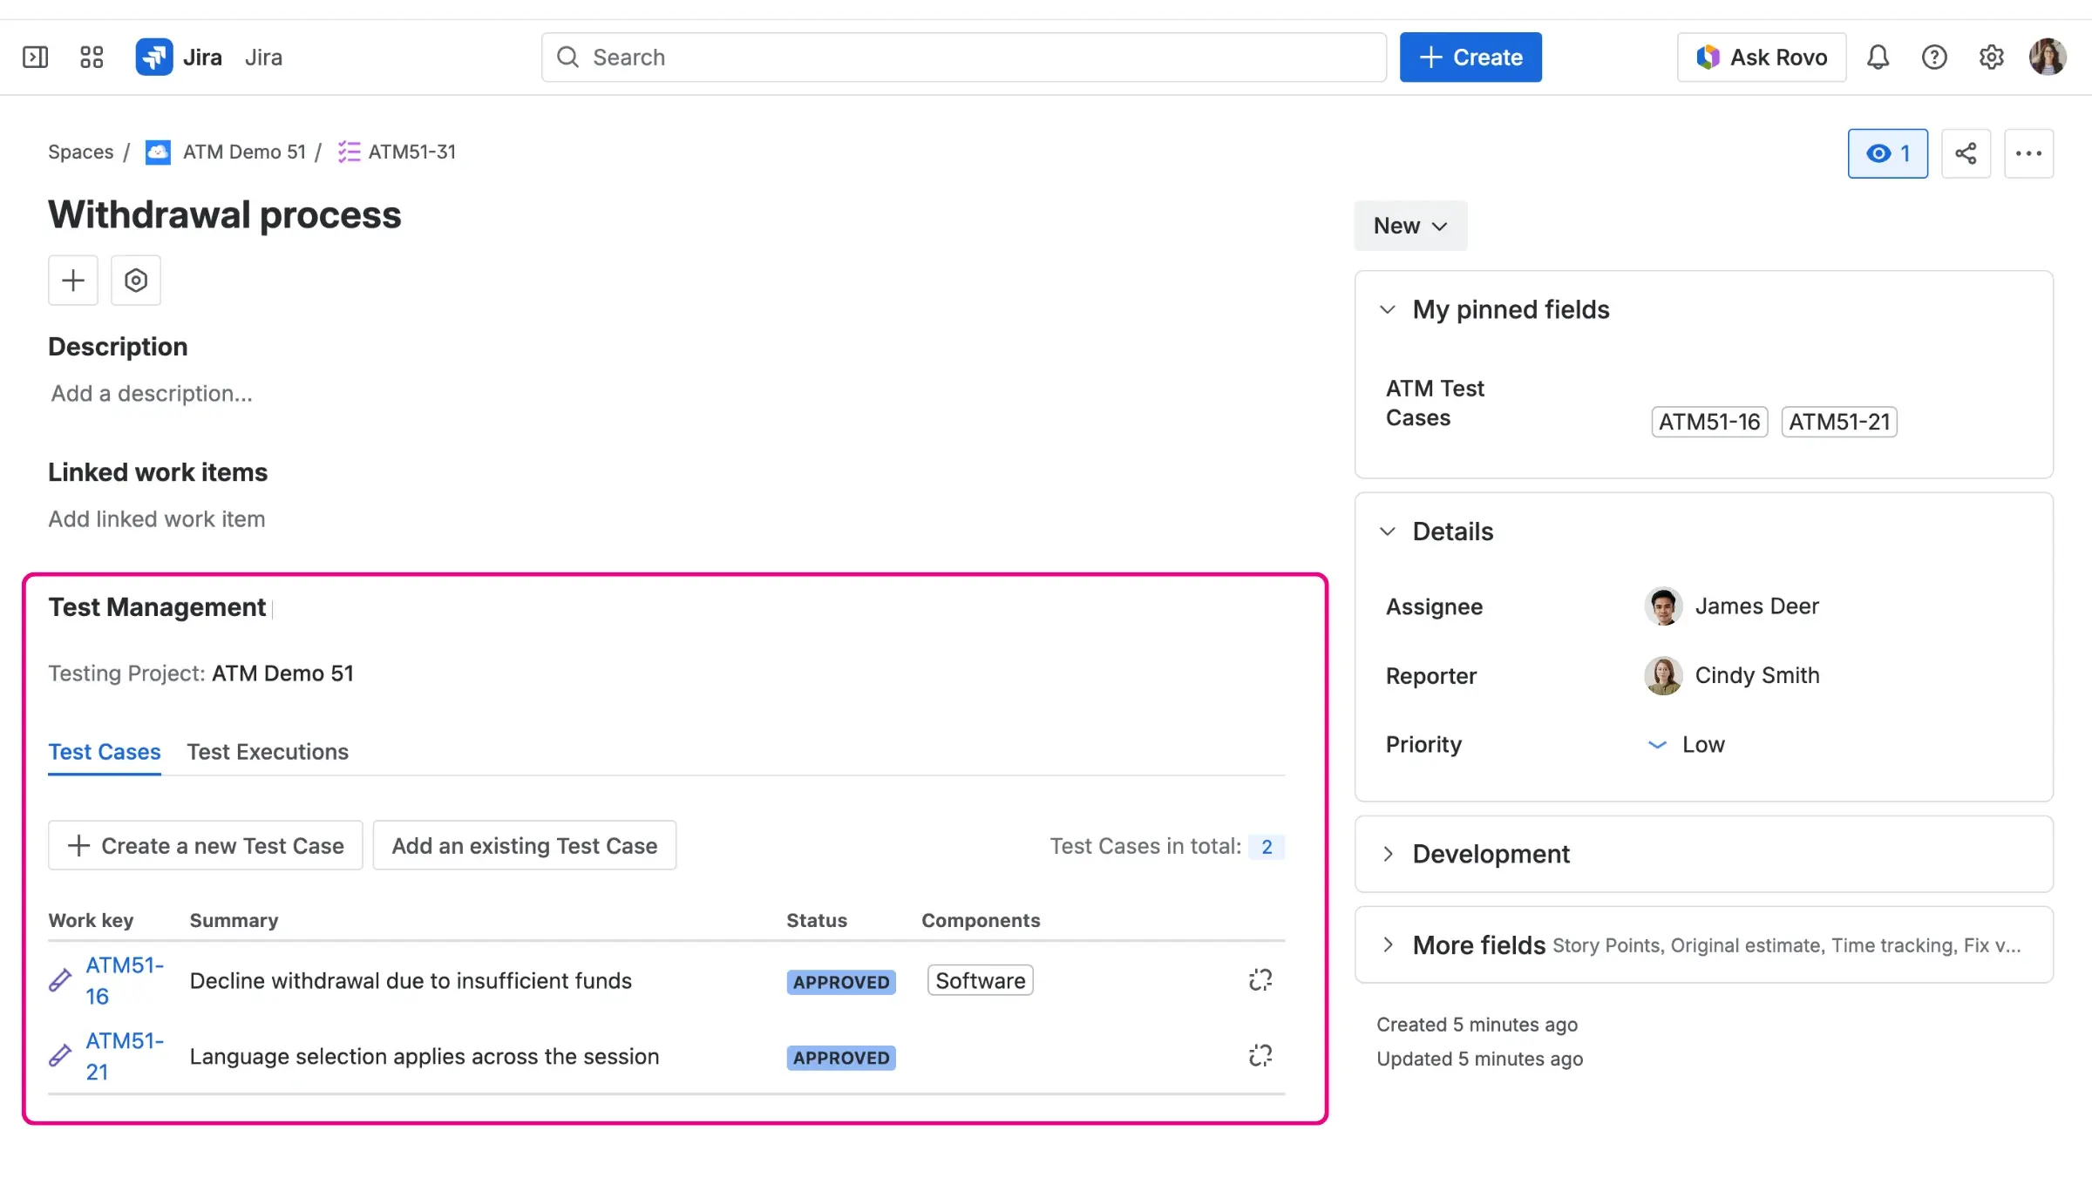Screen dimensions: 2092x1198
Task: Switch to the Test Executions tab
Action: tap(267, 751)
